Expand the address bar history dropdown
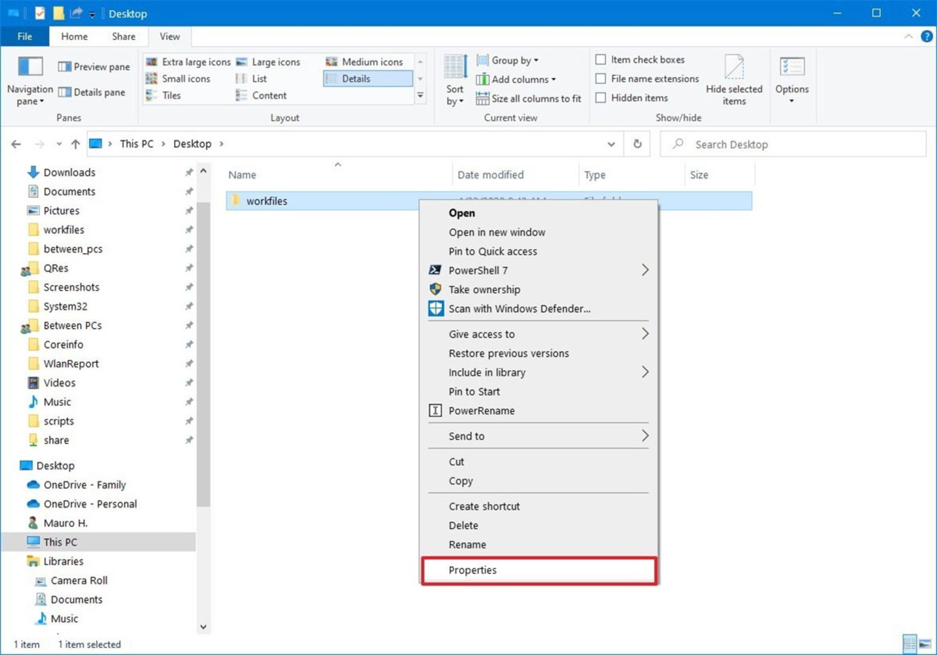 click(611, 144)
